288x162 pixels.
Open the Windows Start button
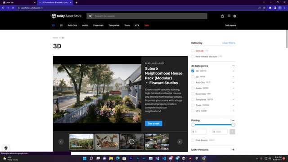coord(85,158)
